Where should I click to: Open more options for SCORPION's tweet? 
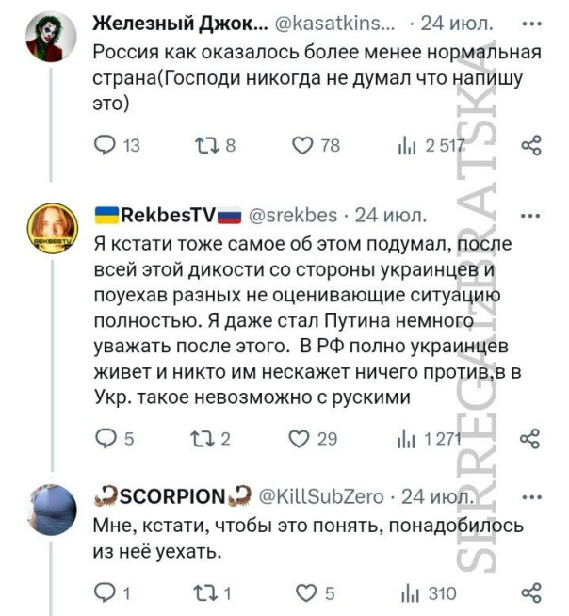531,495
